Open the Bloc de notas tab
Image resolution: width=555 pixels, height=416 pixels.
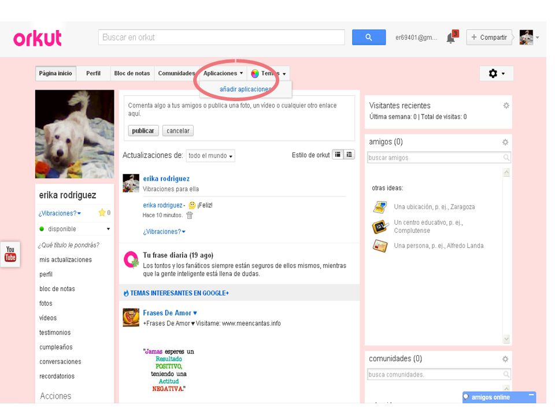tap(132, 73)
